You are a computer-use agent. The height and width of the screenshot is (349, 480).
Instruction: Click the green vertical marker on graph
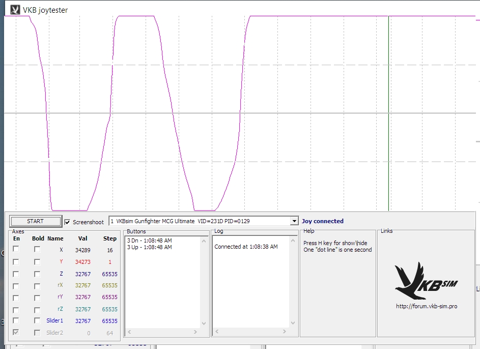389,112
